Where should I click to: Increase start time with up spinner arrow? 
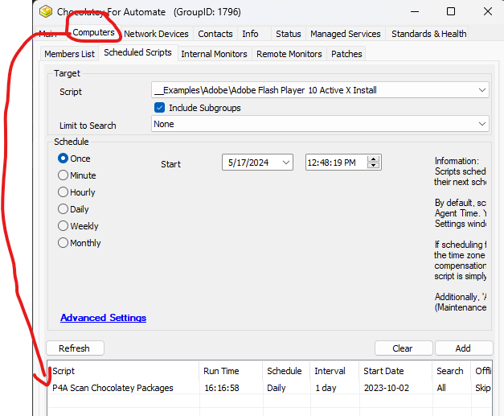tap(373, 159)
